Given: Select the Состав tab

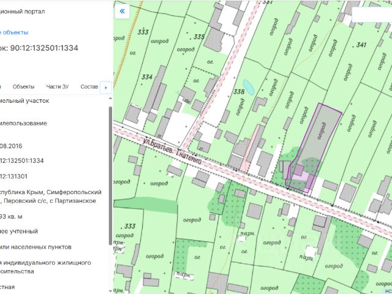Looking at the screenshot, I should coord(89,87).
